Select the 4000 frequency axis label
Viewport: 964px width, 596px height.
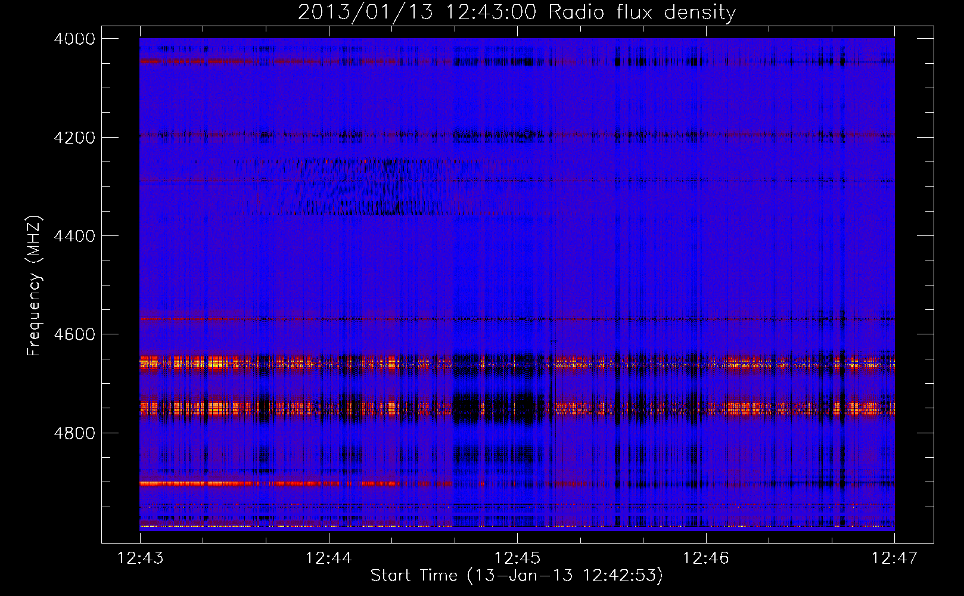[x=74, y=39]
